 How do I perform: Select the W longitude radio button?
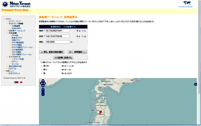(x=82, y=36)
